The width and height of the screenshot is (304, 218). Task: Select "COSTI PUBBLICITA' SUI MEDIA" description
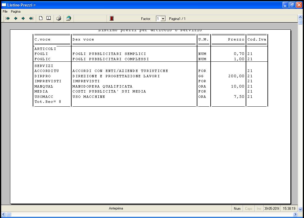(109, 91)
